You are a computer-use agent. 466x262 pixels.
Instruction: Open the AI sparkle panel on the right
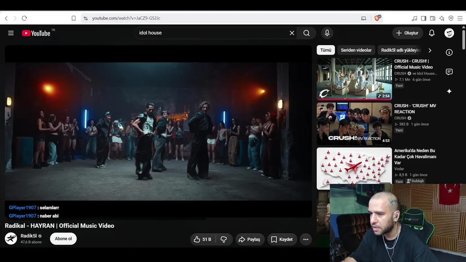click(449, 91)
